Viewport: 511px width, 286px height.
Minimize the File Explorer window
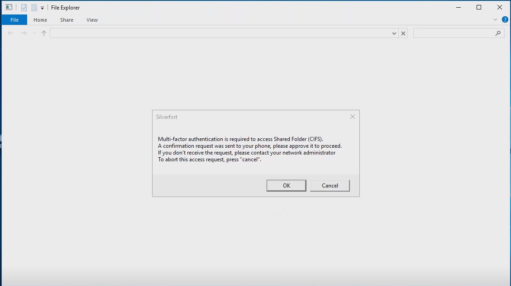tap(458, 7)
